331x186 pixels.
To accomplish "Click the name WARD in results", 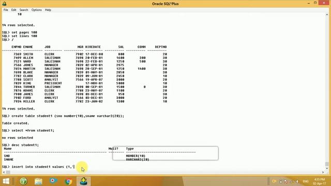I will click(27, 61).
